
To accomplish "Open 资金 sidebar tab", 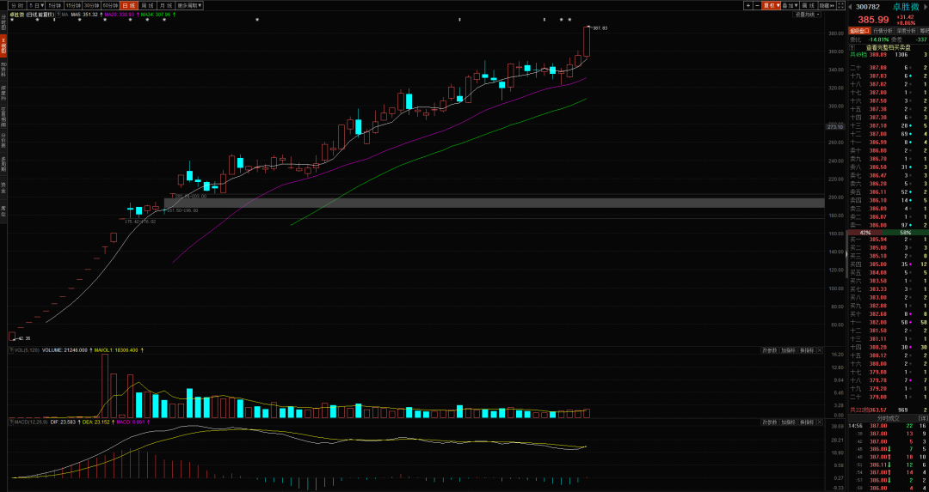I will pyautogui.click(x=3, y=187).
